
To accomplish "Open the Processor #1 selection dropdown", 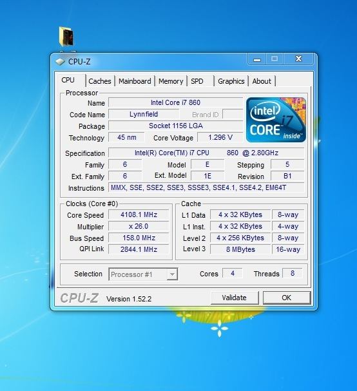I will (143, 274).
